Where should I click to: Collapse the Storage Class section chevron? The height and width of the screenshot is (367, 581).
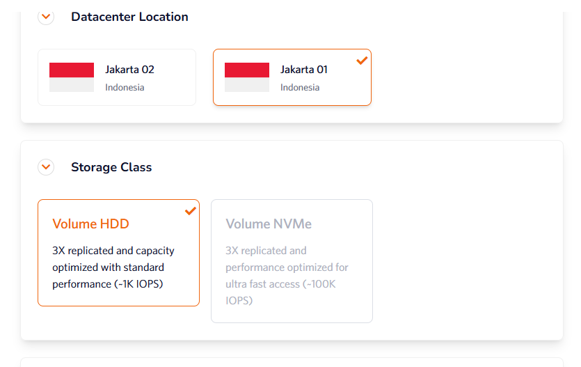click(x=46, y=167)
